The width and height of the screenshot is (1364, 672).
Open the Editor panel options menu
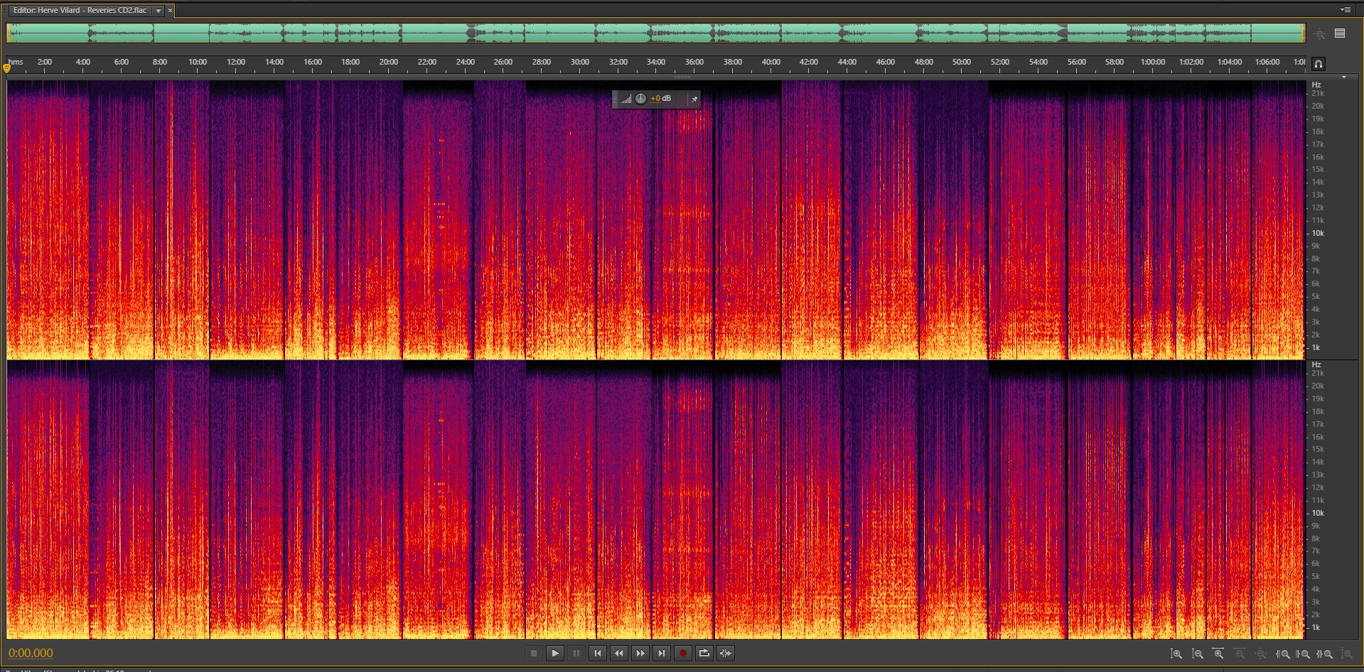click(x=1346, y=10)
